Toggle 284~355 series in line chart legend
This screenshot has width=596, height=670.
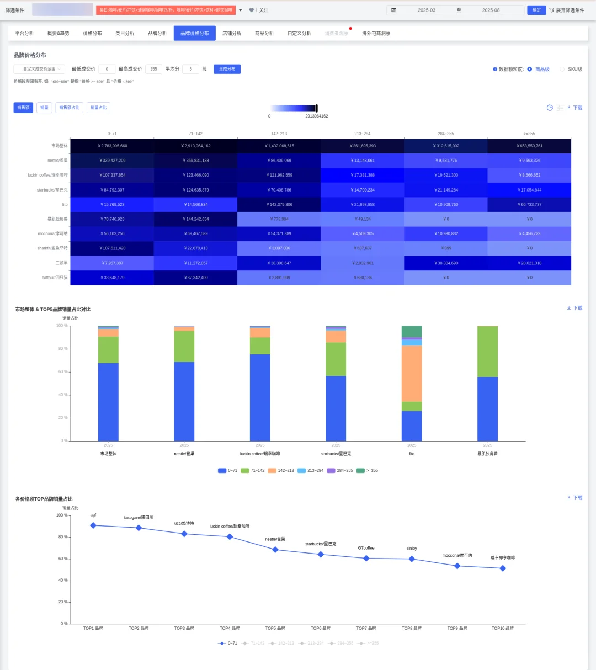(341, 644)
